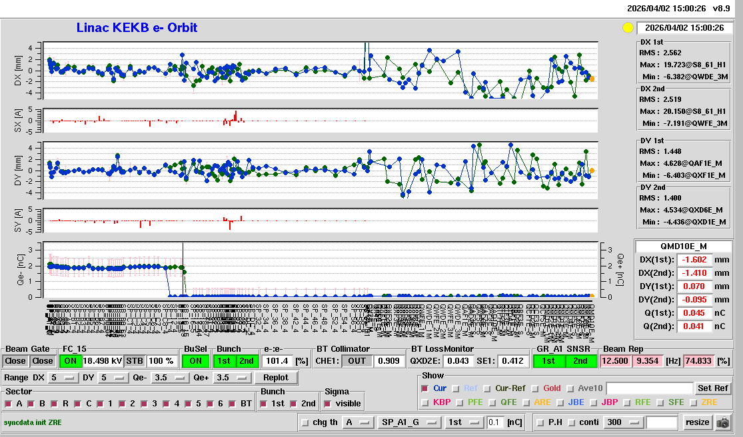Viewport: 743px width, 437px height.
Task: Click the yellow status indicator circle
Action: pos(627,28)
